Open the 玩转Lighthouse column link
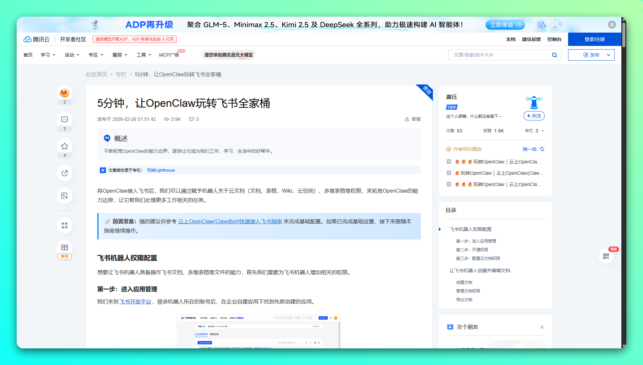Image resolution: width=643 pixels, height=365 pixels. coord(161,170)
